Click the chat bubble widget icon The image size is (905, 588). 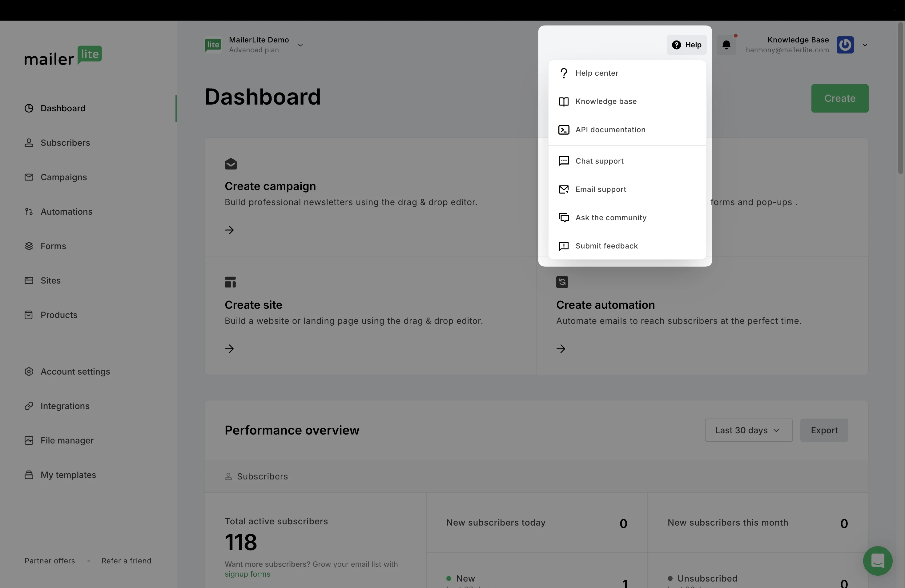click(878, 561)
